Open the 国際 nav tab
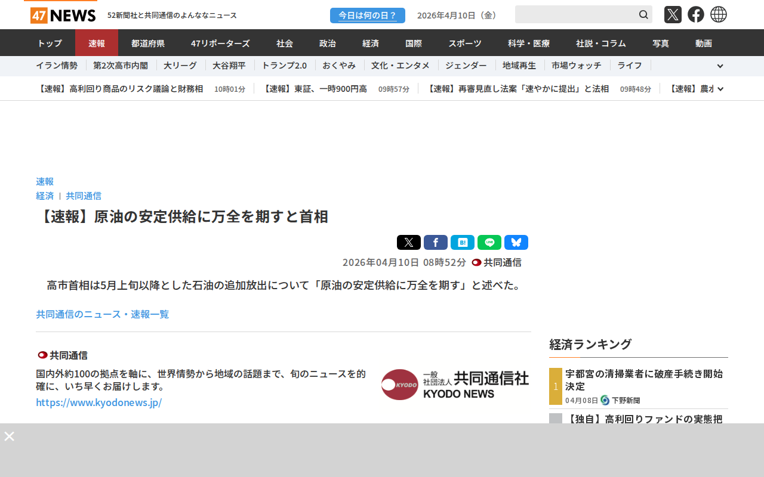This screenshot has height=477, width=764. point(414,43)
